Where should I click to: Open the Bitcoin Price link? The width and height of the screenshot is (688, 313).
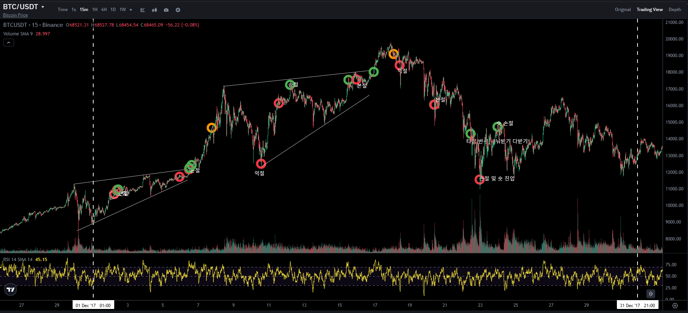pyautogui.click(x=15, y=15)
